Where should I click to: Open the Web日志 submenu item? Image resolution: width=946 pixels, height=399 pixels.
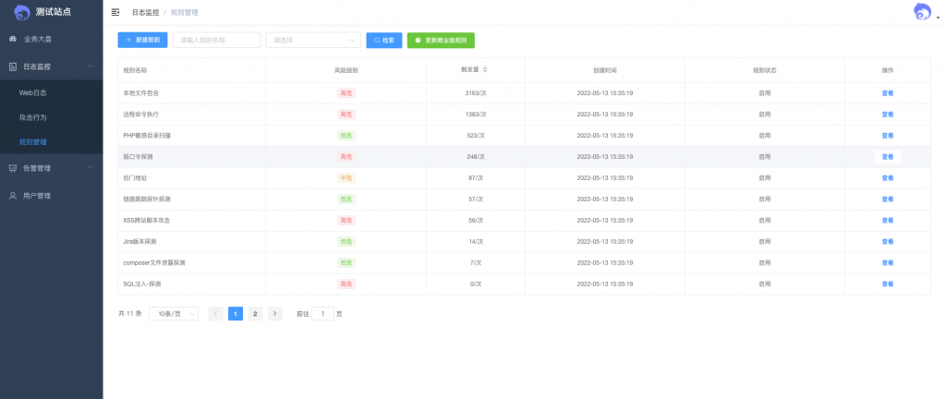(x=32, y=92)
